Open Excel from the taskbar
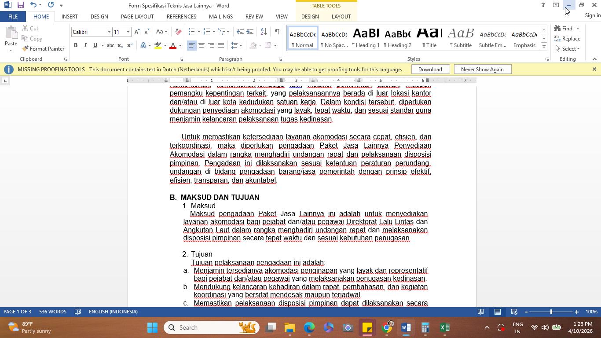The width and height of the screenshot is (601, 338). coord(445,327)
